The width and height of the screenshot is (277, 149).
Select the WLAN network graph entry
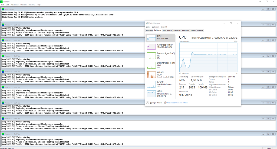point(161,74)
